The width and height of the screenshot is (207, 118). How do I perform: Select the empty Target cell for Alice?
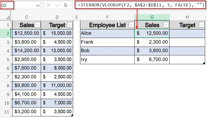(187, 33)
